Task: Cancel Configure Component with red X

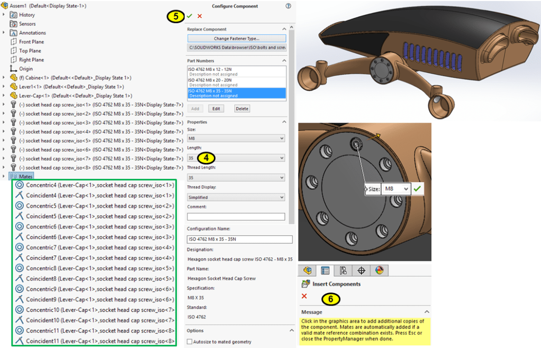Action: pos(200,16)
